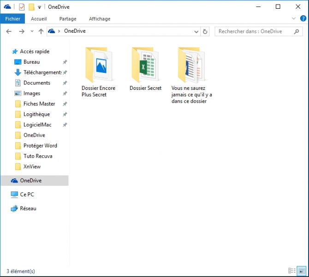Click the Dossier Encore Plus Secret name label
This screenshot has height=277, width=309.
click(98, 91)
